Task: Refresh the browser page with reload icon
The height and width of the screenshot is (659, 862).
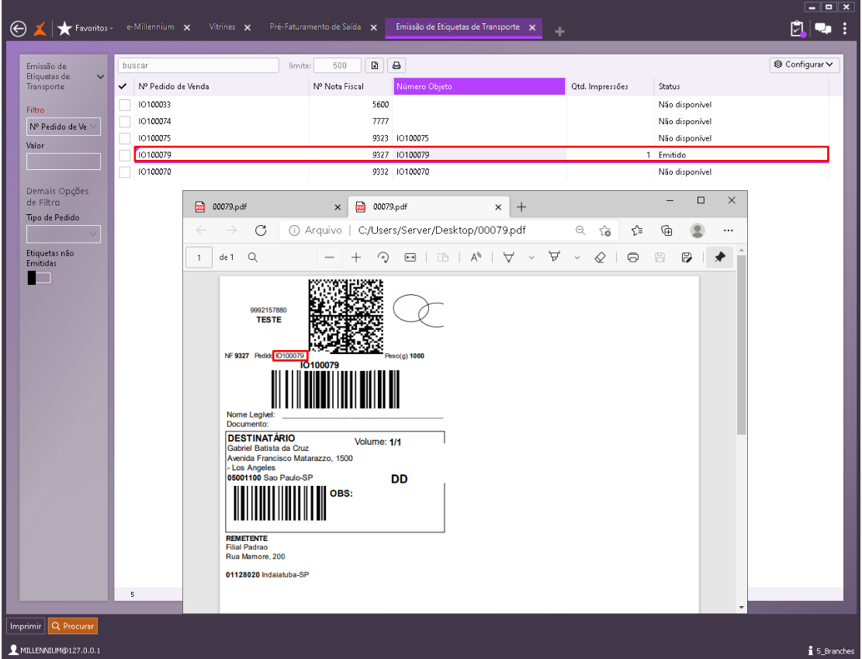Action: (x=261, y=231)
